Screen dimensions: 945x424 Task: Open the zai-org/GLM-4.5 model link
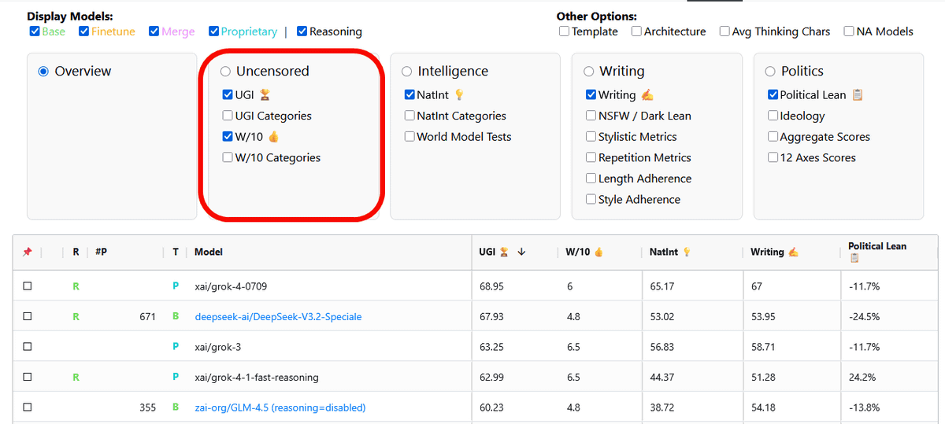coord(280,407)
